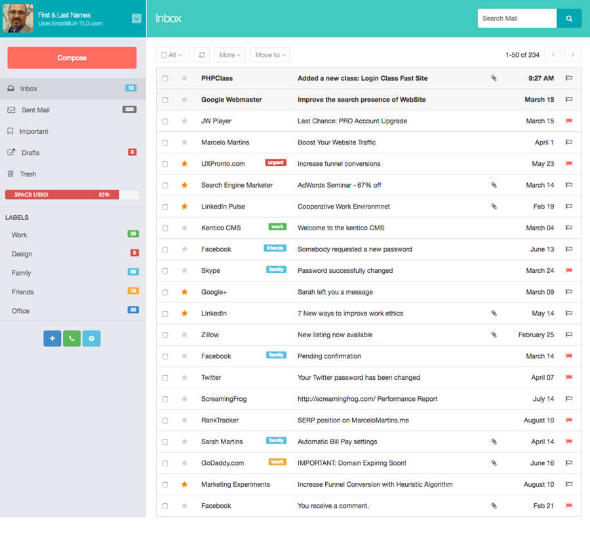Click the green phone button
This screenshot has height=534, width=590.
click(72, 338)
